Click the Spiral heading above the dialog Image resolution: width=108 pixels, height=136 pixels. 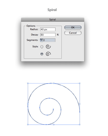coord(52,10)
